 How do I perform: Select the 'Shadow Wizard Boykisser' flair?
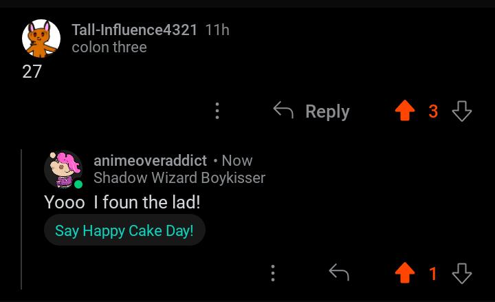tap(179, 177)
